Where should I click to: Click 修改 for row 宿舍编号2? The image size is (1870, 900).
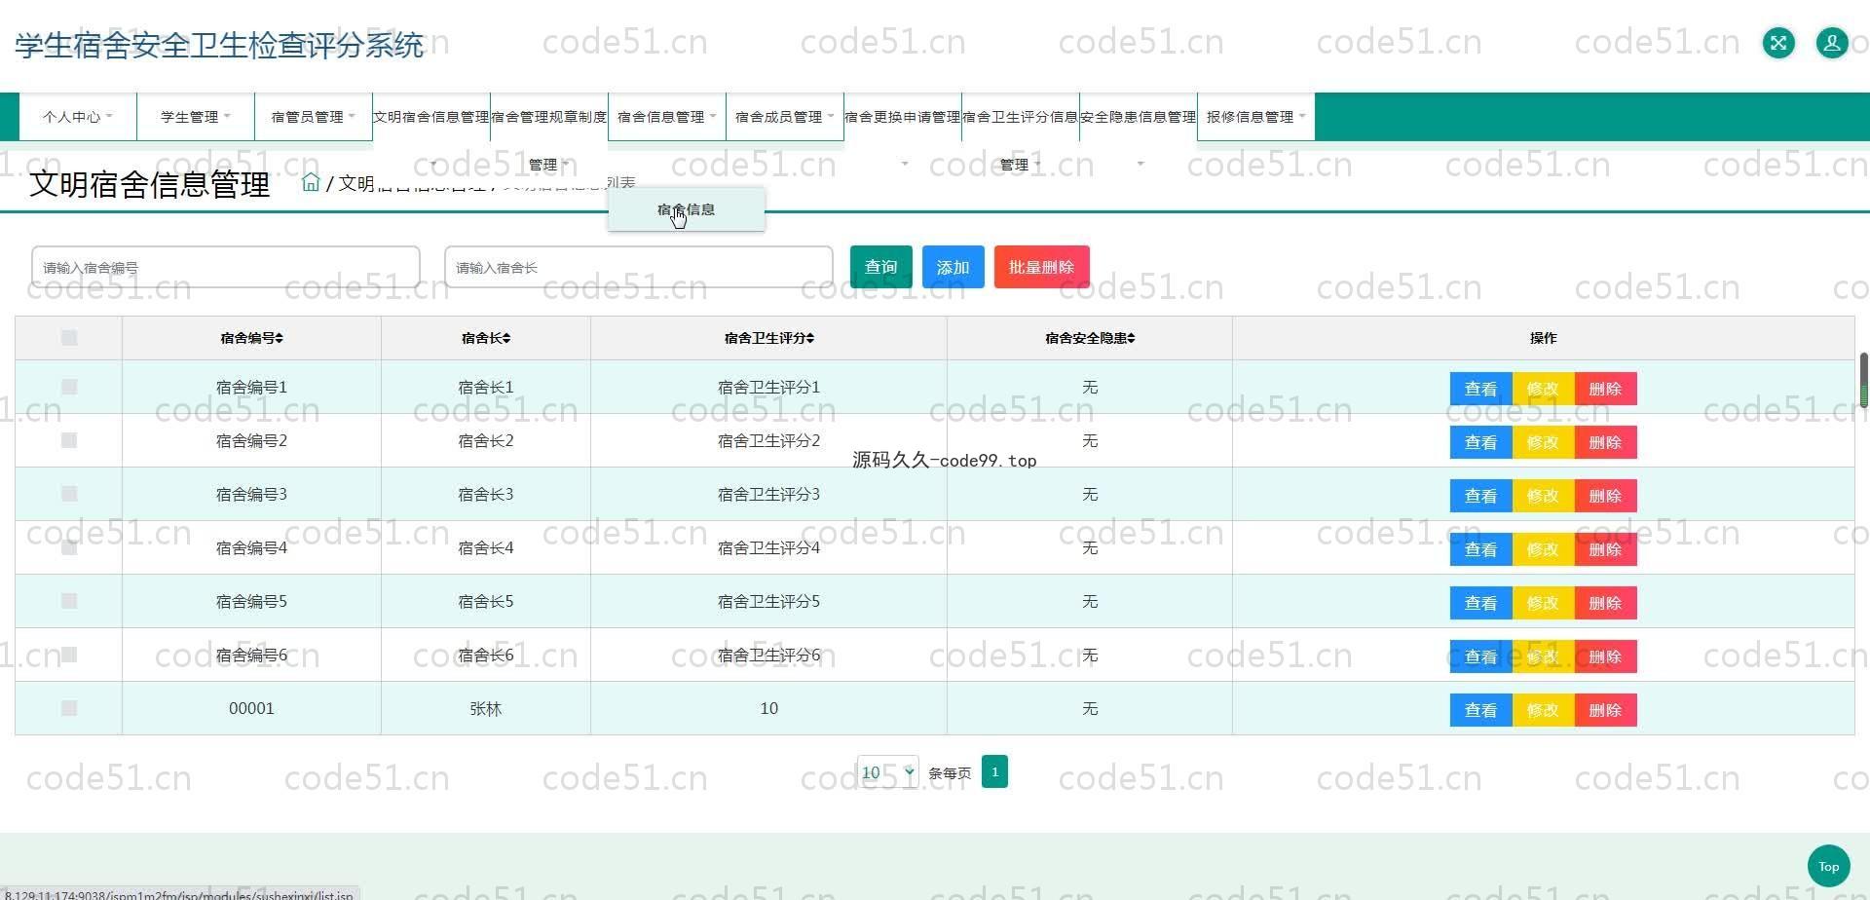point(1544,442)
